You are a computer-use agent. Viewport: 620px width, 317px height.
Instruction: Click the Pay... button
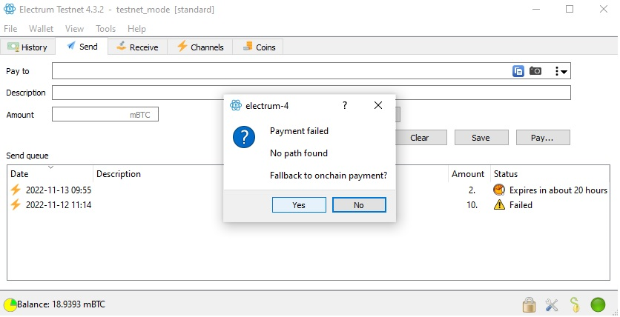point(543,138)
